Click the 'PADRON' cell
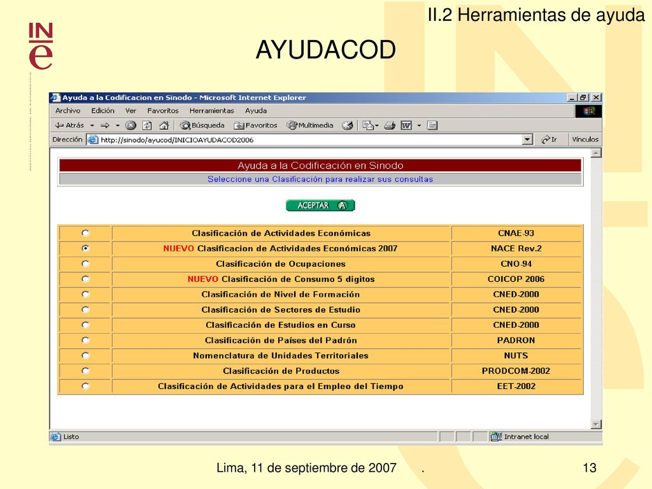Image resolution: width=652 pixels, height=489 pixels. 516,340
